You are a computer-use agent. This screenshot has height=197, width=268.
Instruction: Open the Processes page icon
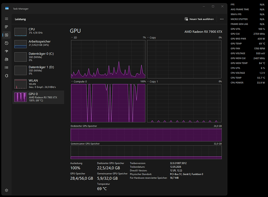click(7, 27)
